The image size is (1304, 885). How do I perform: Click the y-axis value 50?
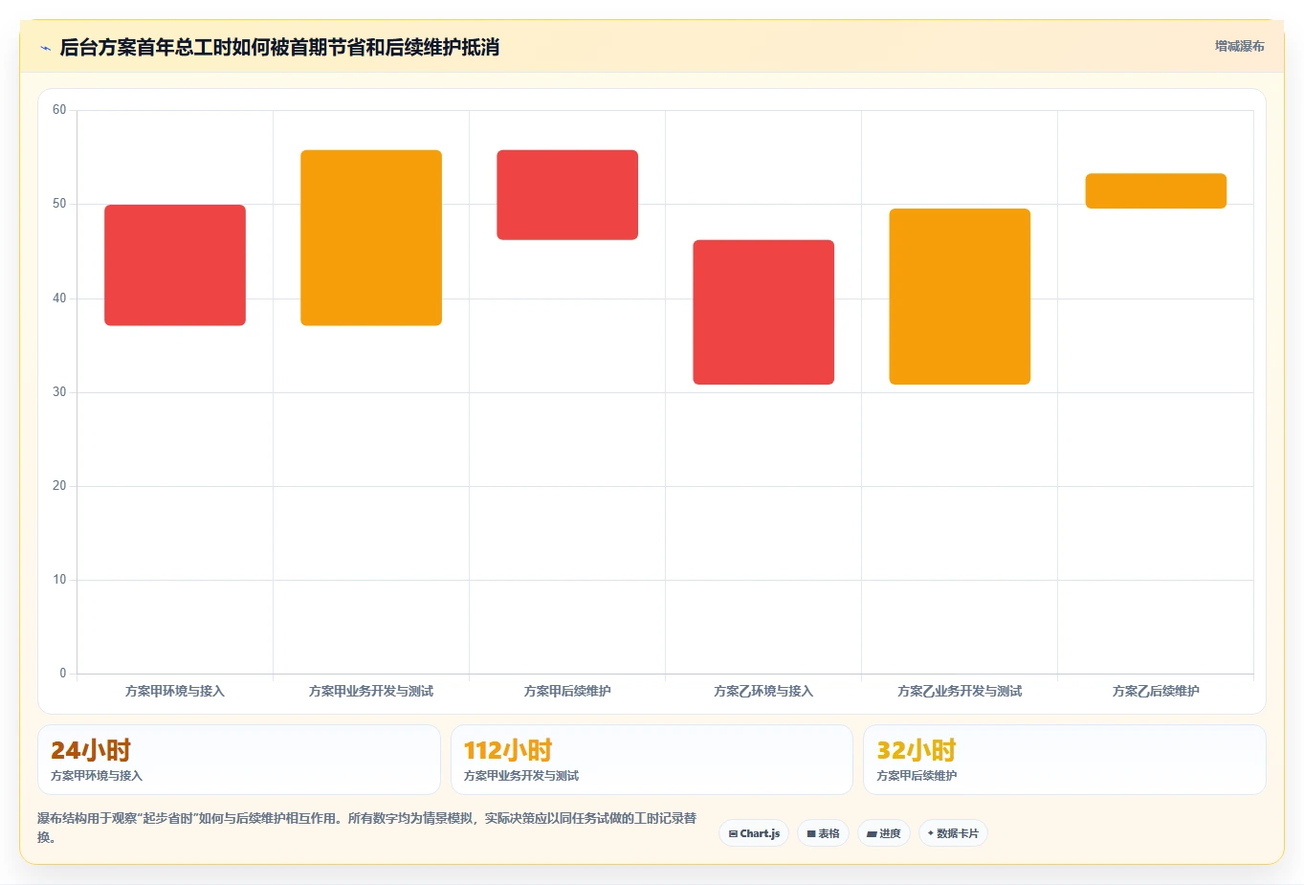[x=59, y=204]
